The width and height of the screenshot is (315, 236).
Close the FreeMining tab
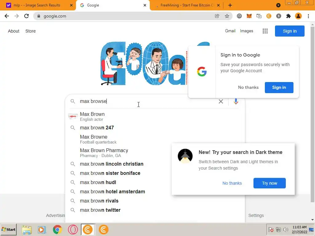tap(218, 5)
